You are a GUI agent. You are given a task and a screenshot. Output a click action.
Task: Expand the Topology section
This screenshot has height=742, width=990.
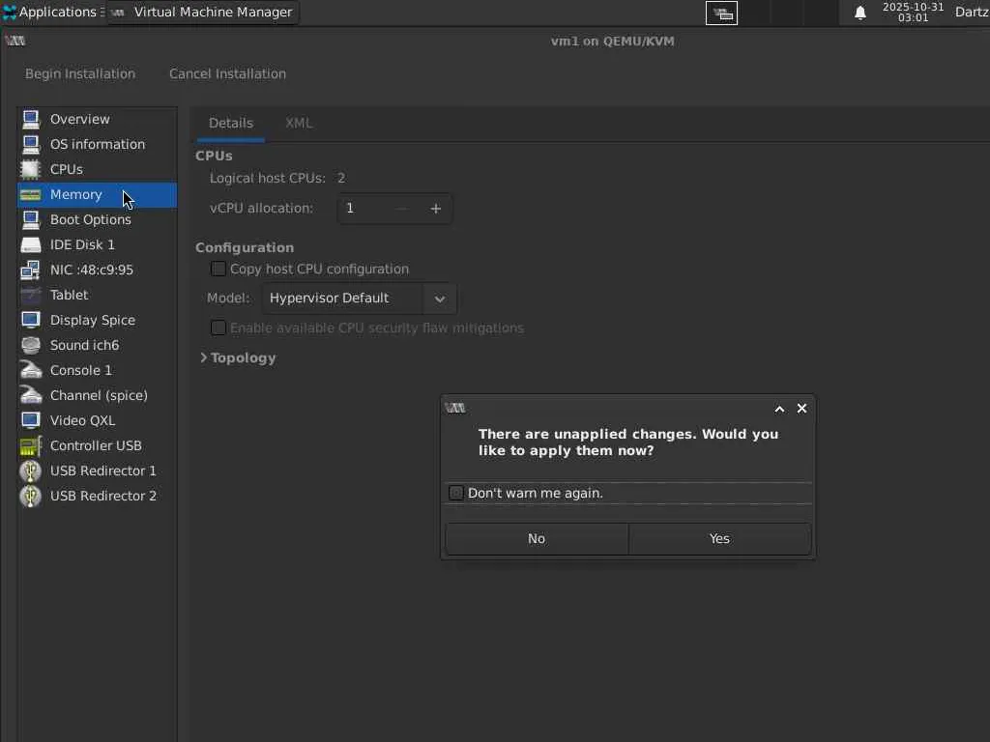click(238, 357)
